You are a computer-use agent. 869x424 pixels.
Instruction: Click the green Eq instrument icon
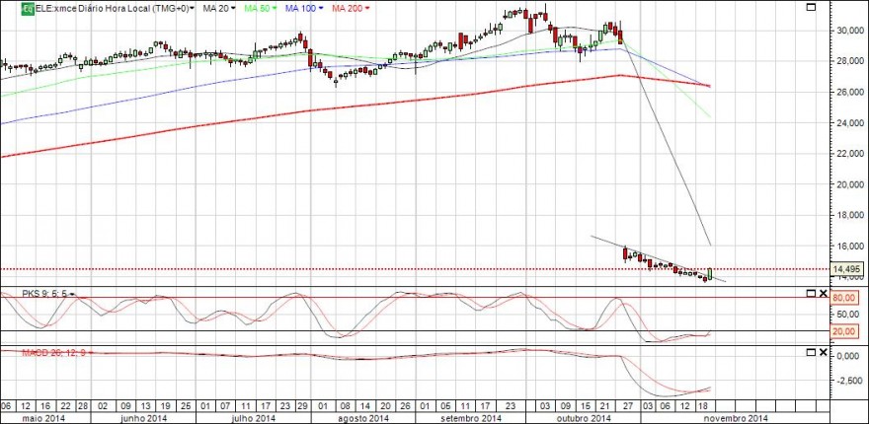(x=28, y=8)
